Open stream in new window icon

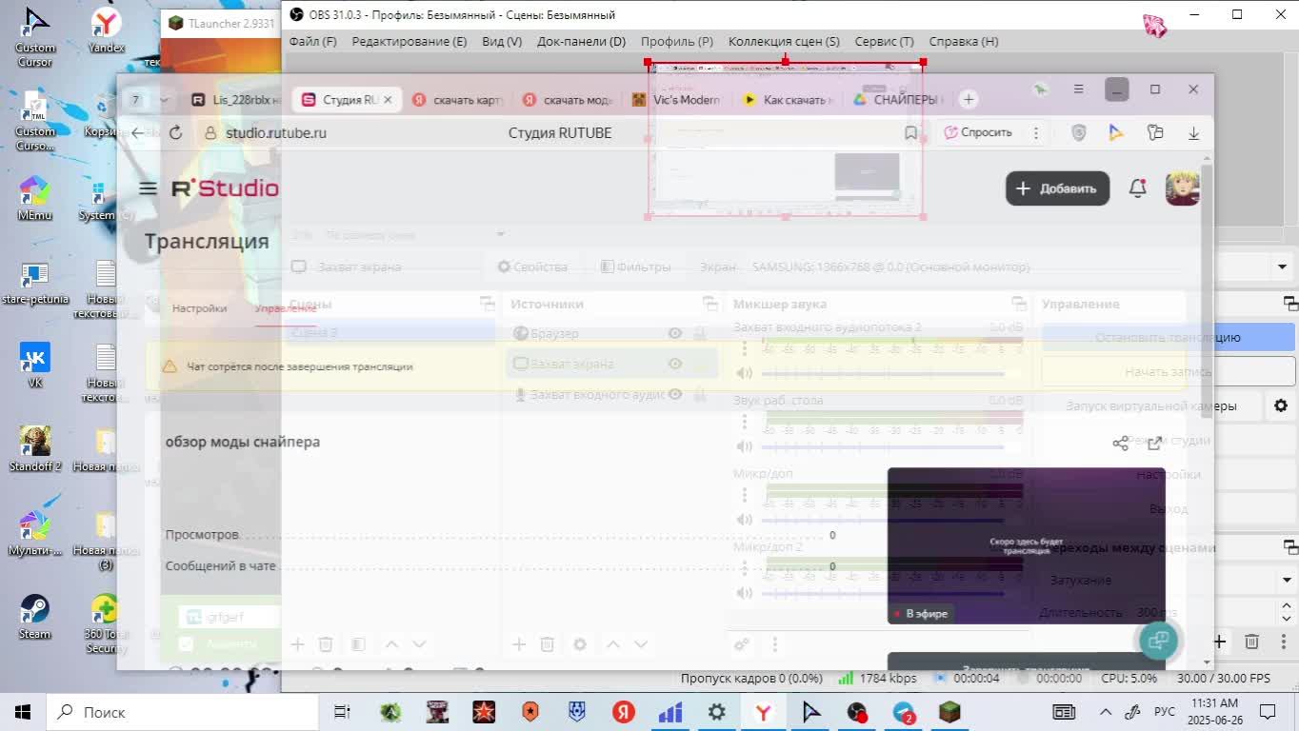click(1155, 444)
